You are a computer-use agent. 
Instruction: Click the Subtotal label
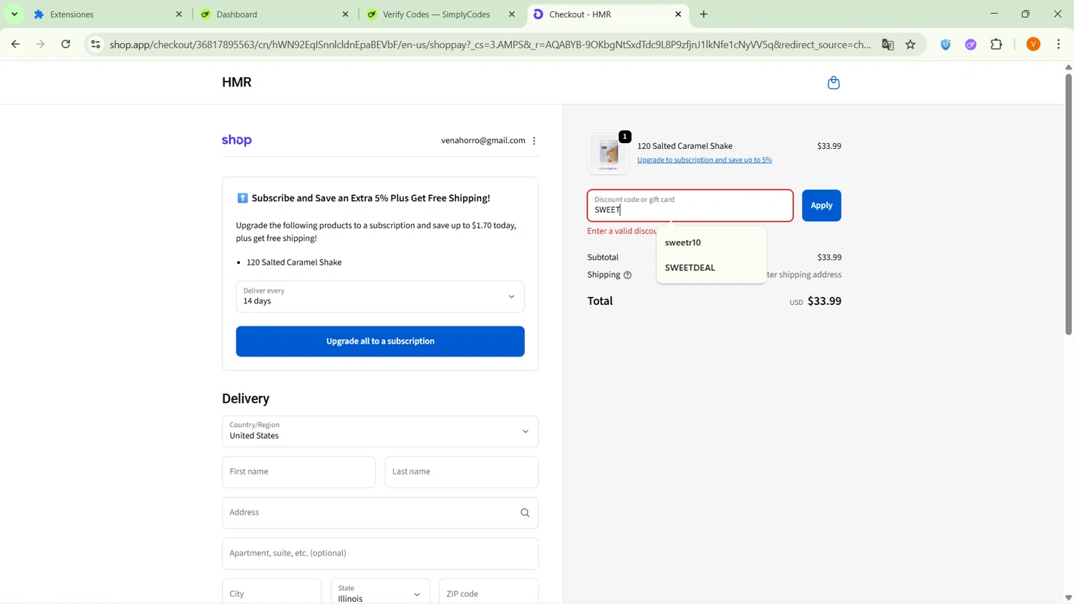pos(603,257)
